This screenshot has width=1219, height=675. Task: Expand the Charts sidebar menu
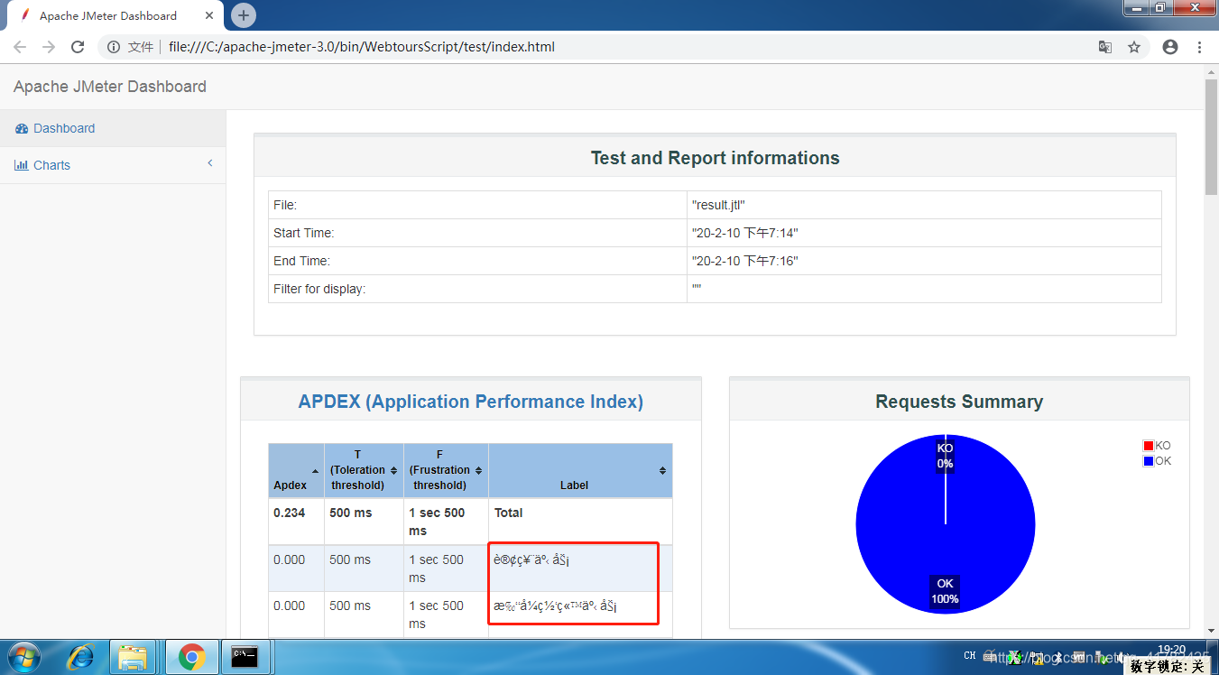tap(113, 165)
